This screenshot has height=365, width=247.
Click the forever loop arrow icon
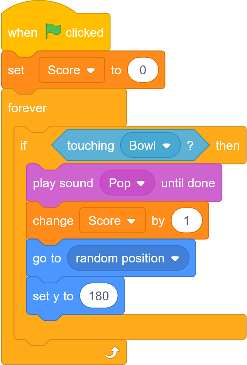112,352
